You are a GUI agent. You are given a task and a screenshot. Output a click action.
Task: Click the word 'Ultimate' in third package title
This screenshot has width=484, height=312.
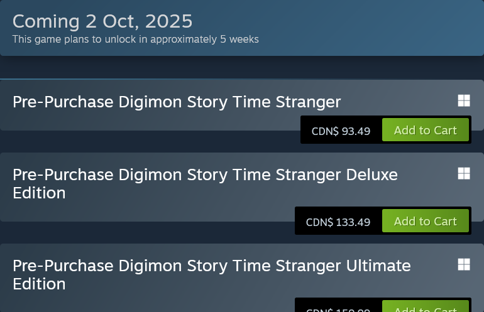click(378, 266)
